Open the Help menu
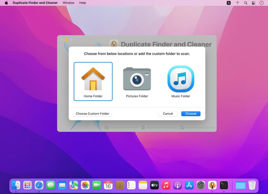The width and height of the screenshot is (268, 194). [82, 3]
